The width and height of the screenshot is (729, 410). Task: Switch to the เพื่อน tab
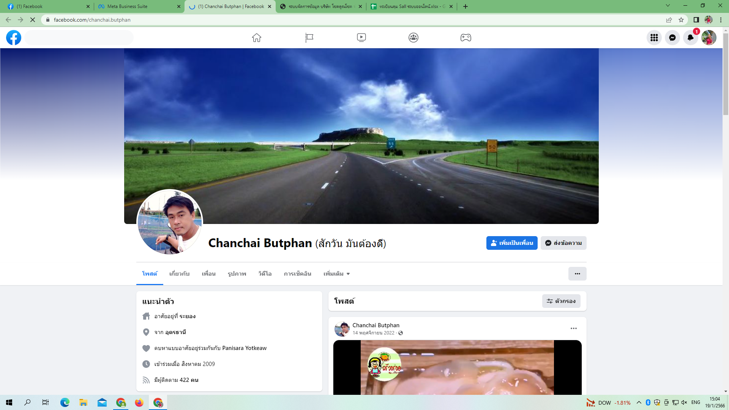(208, 274)
